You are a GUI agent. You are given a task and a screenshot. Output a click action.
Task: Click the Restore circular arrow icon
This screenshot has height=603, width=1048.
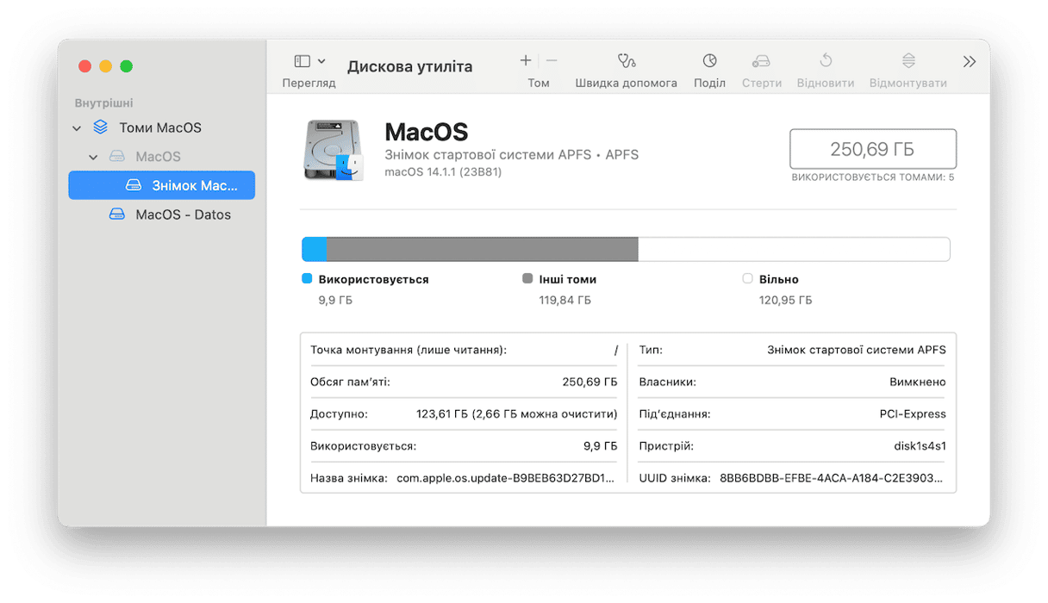[x=825, y=61]
